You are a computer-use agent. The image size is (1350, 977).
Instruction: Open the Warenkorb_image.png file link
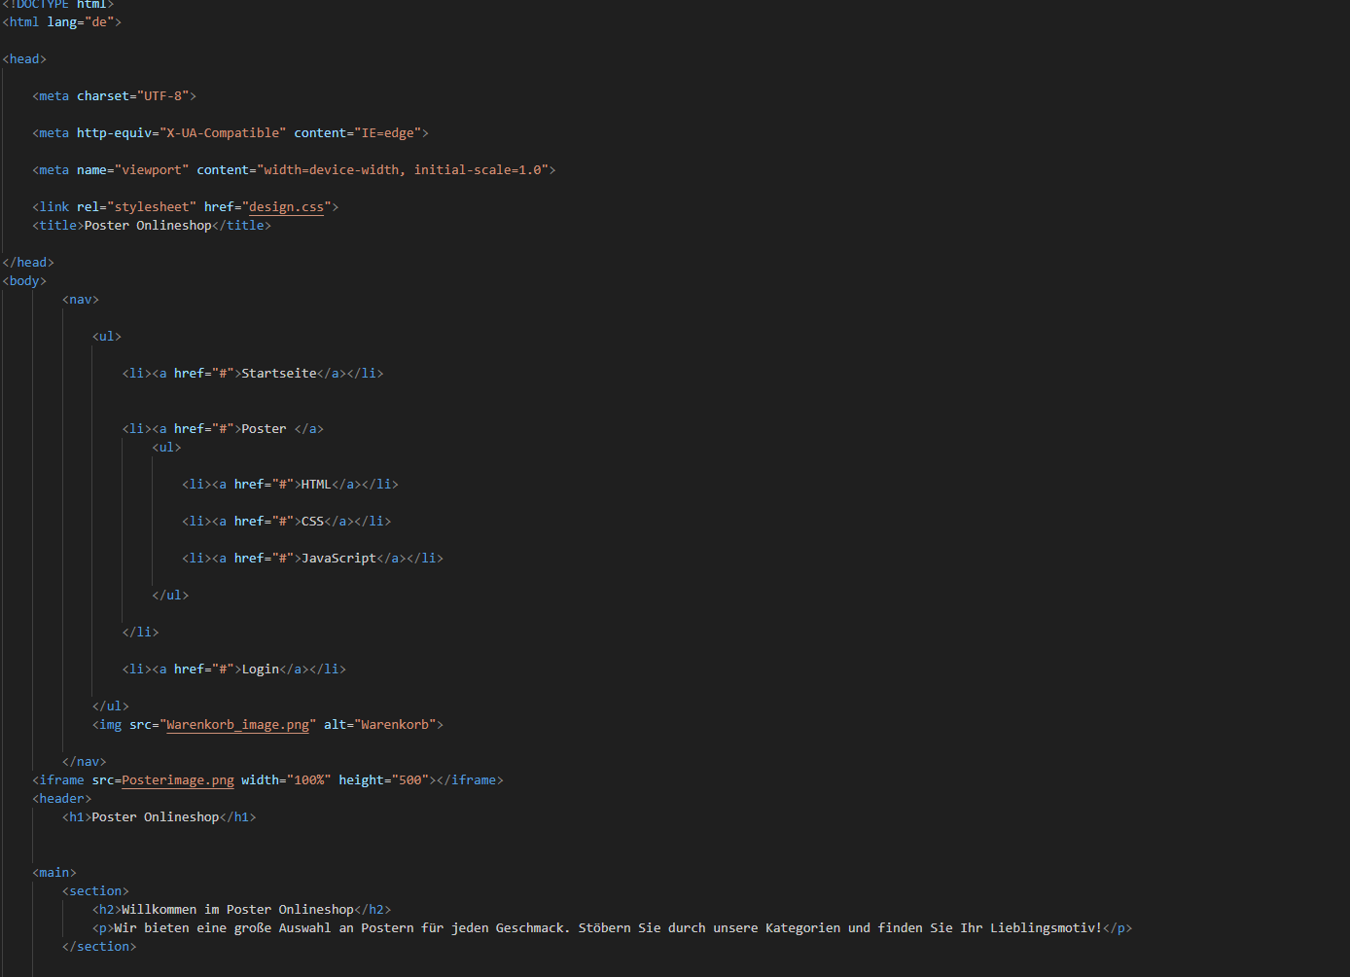[x=237, y=724]
